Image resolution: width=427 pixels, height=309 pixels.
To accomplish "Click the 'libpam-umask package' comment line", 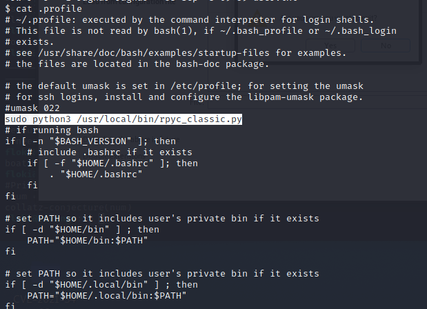I will coord(184,97).
